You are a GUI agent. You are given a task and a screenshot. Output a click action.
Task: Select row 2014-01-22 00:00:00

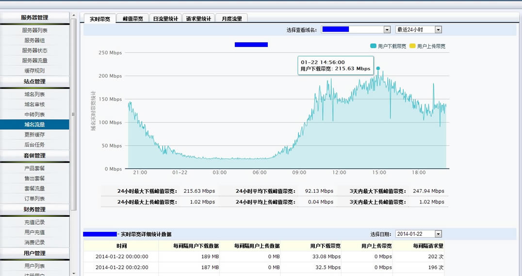(x=263, y=257)
